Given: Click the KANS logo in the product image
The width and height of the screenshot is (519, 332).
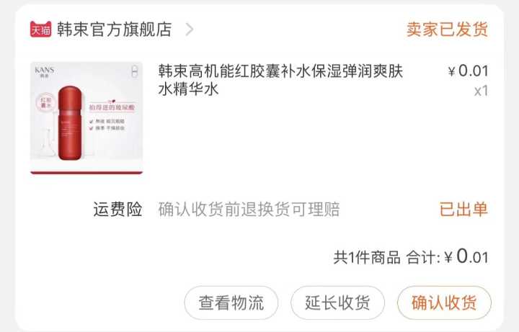Looking at the screenshot, I should click(45, 71).
